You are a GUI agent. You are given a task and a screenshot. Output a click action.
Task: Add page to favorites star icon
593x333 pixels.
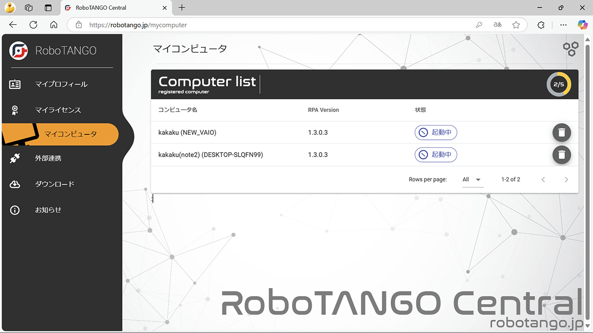pyautogui.click(x=516, y=25)
